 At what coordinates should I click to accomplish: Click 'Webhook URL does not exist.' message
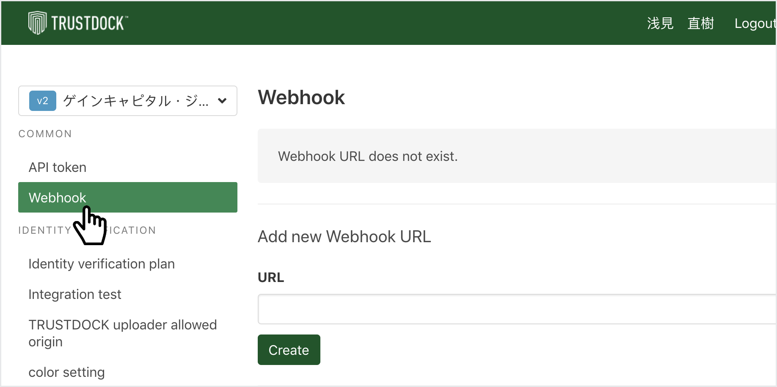[368, 156]
